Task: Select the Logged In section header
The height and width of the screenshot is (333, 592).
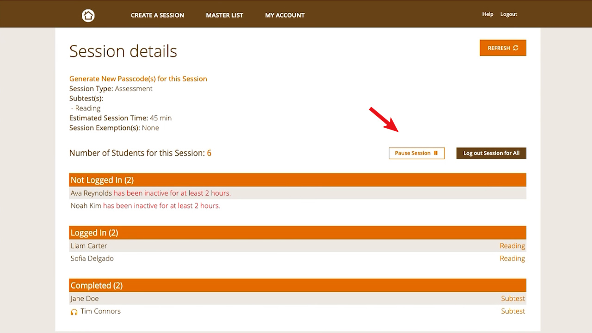Action: [x=297, y=233]
